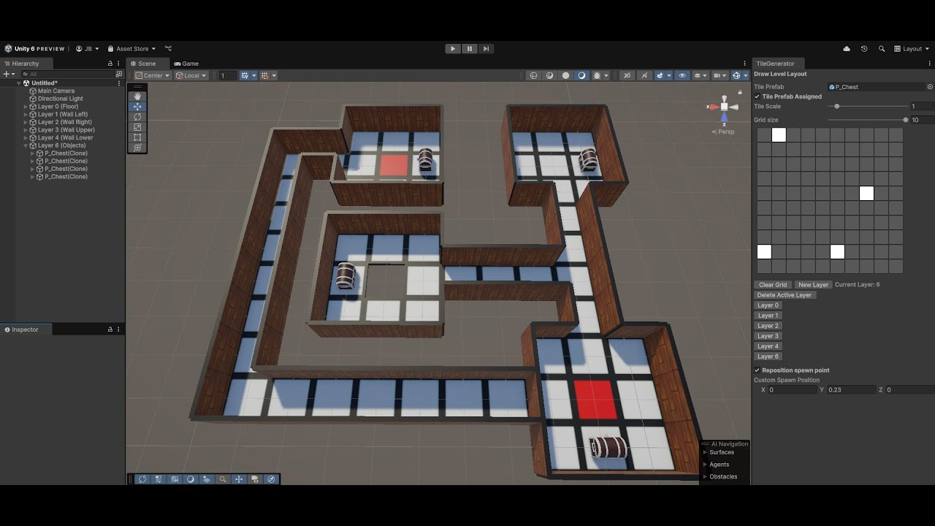The image size is (935, 526).
Task: Click the Layer 0 button in TileGenerator
Action: coord(768,305)
